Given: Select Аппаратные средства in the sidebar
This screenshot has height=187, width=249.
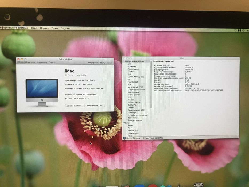Looking at the screenshot, I should pos(134,61).
